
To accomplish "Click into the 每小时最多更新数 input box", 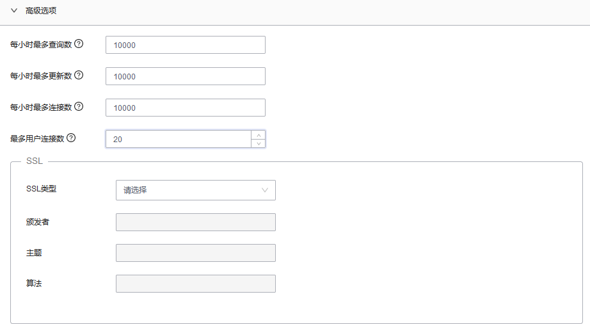I will (185, 76).
